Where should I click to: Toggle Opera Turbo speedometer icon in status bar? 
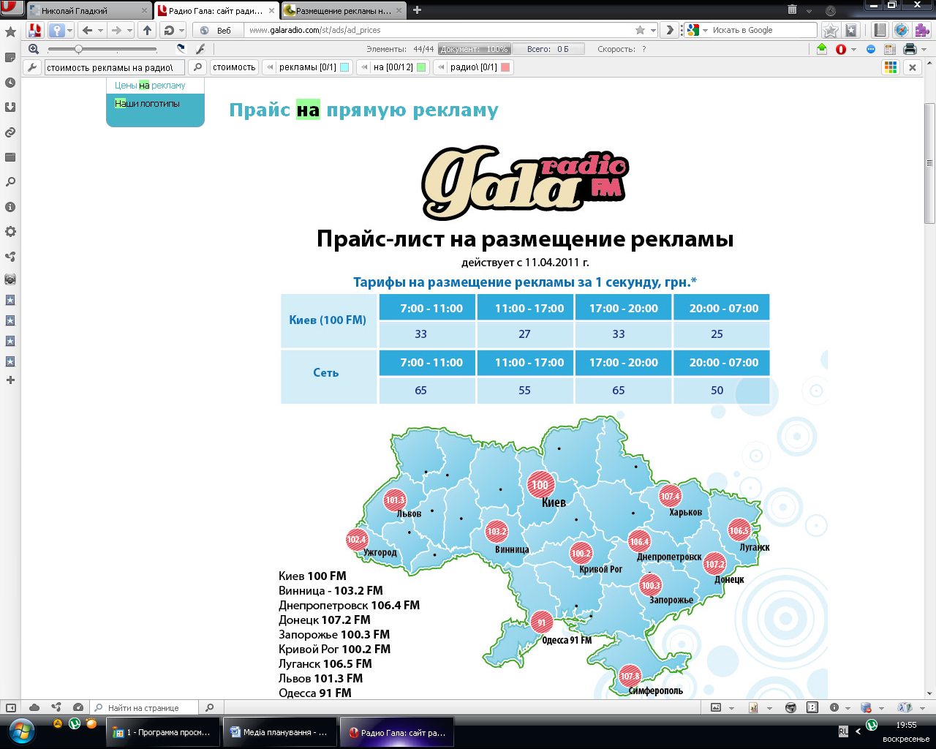(x=78, y=707)
